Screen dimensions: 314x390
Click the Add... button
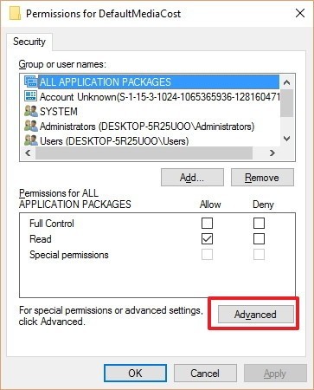point(192,178)
